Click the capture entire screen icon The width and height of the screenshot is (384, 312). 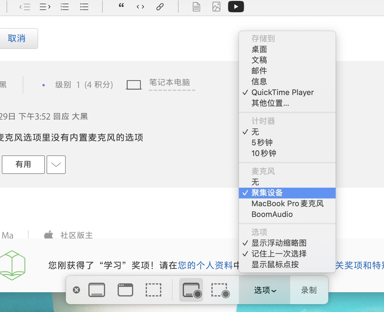tap(97, 290)
